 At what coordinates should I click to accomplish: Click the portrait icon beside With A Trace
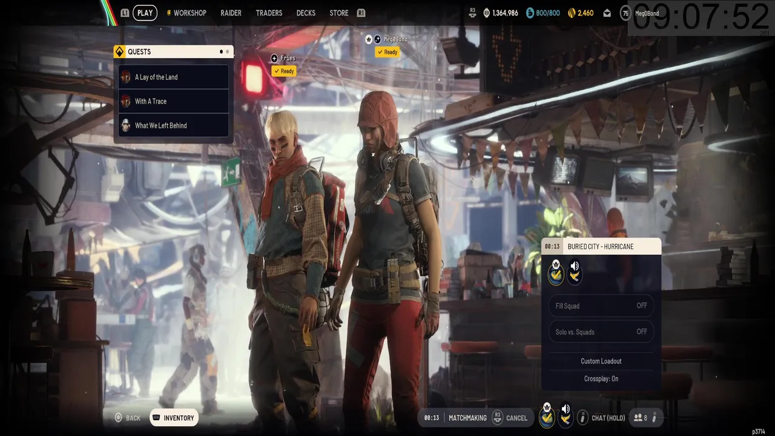coord(126,101)
